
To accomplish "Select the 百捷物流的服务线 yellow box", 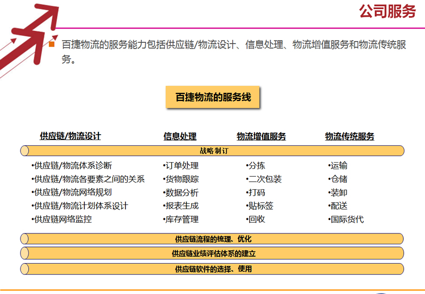I will pos(213,97).
